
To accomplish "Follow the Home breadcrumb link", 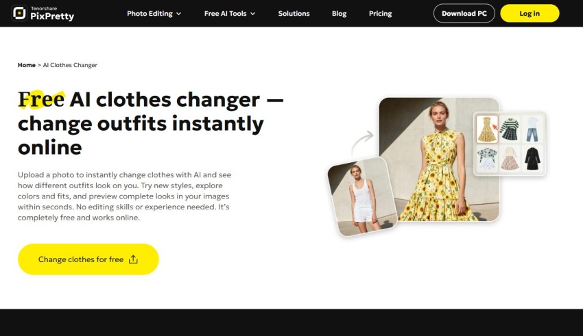I will tap(27, 65).
